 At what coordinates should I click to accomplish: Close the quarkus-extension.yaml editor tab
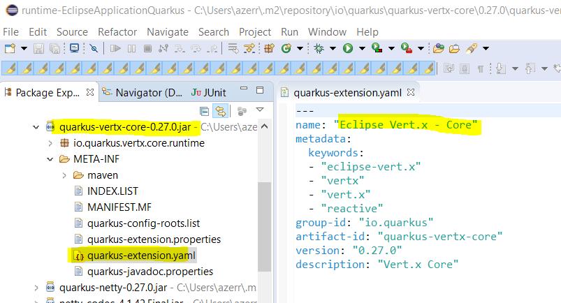(x=411, y=92)
